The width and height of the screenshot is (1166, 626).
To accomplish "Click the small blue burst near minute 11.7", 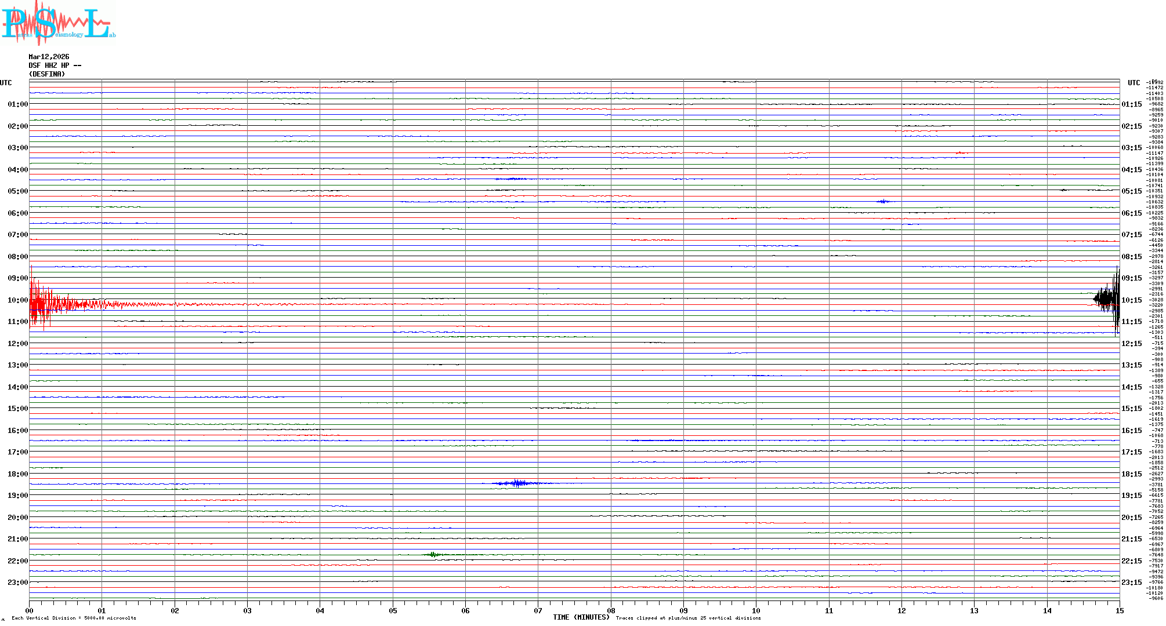I will click(x=883, y=201).
